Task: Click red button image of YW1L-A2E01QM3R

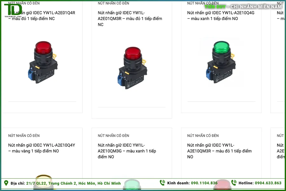Action: point(132,68)
